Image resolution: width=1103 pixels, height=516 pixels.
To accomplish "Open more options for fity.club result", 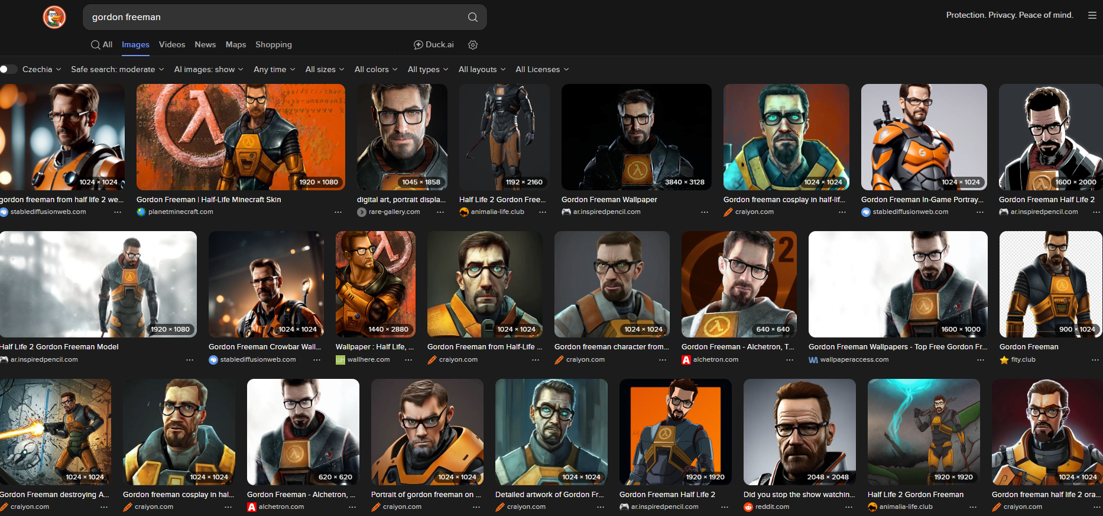I will (1095, 360).
